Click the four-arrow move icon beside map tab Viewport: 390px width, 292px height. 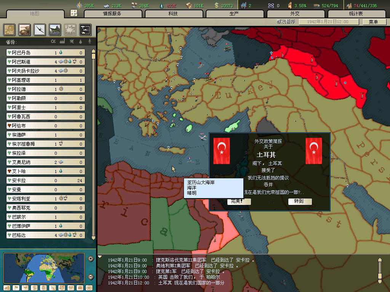pyautogui.click(x=74, y=13)
